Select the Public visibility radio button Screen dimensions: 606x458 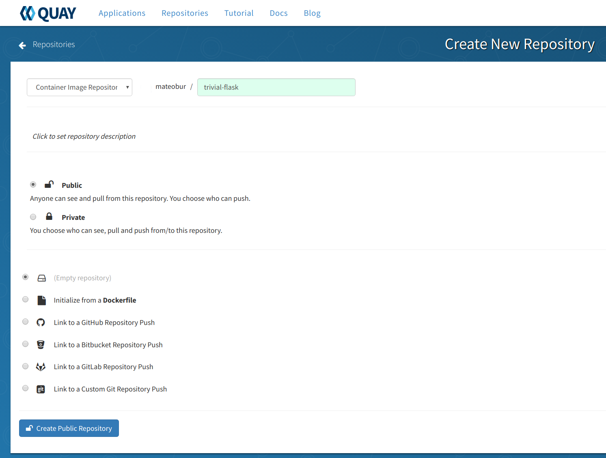[33, 185]
